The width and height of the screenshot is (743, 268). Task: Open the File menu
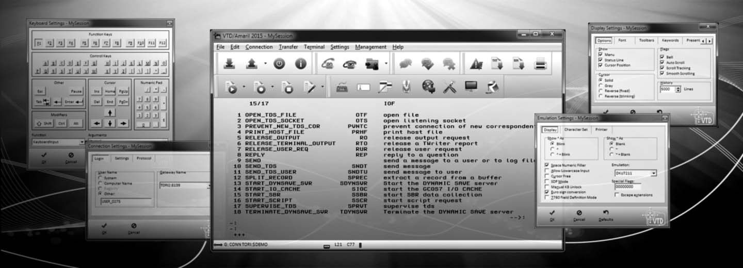click(220, 47)
